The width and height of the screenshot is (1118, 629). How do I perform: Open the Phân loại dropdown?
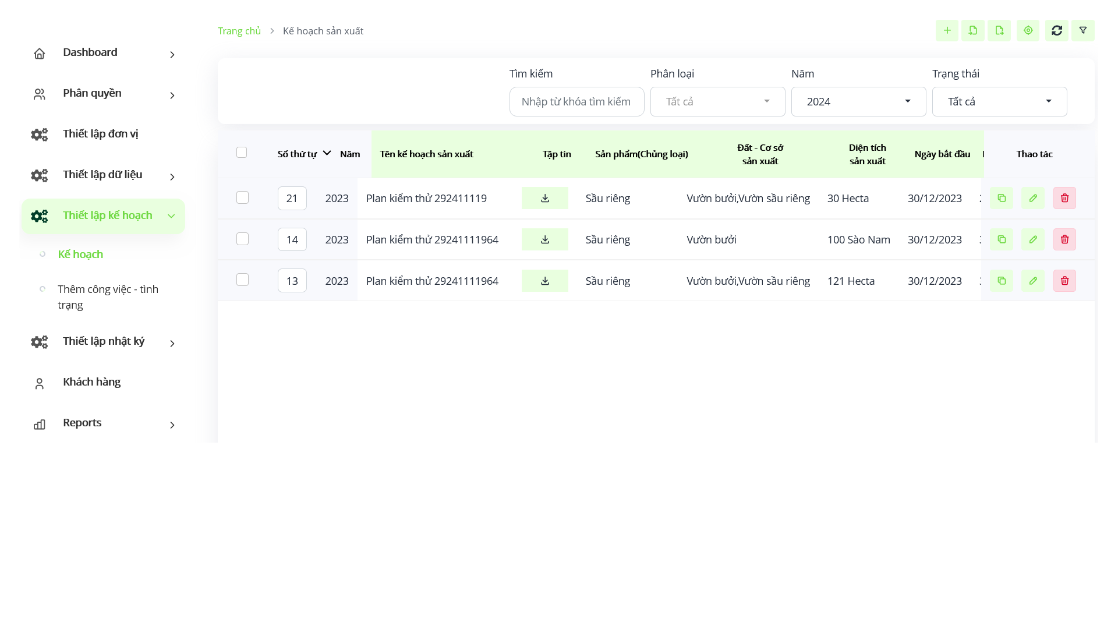tap(717, 101)
